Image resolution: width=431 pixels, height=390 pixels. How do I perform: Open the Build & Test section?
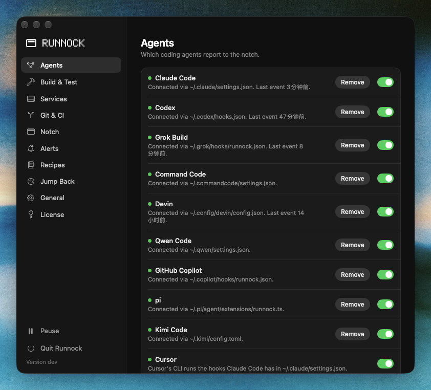click(71, 82)
